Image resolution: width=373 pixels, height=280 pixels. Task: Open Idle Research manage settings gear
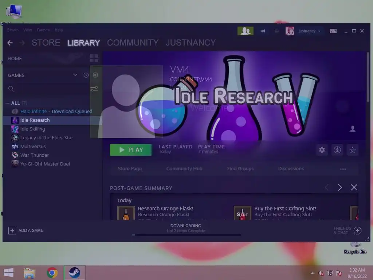coord(322,150)
